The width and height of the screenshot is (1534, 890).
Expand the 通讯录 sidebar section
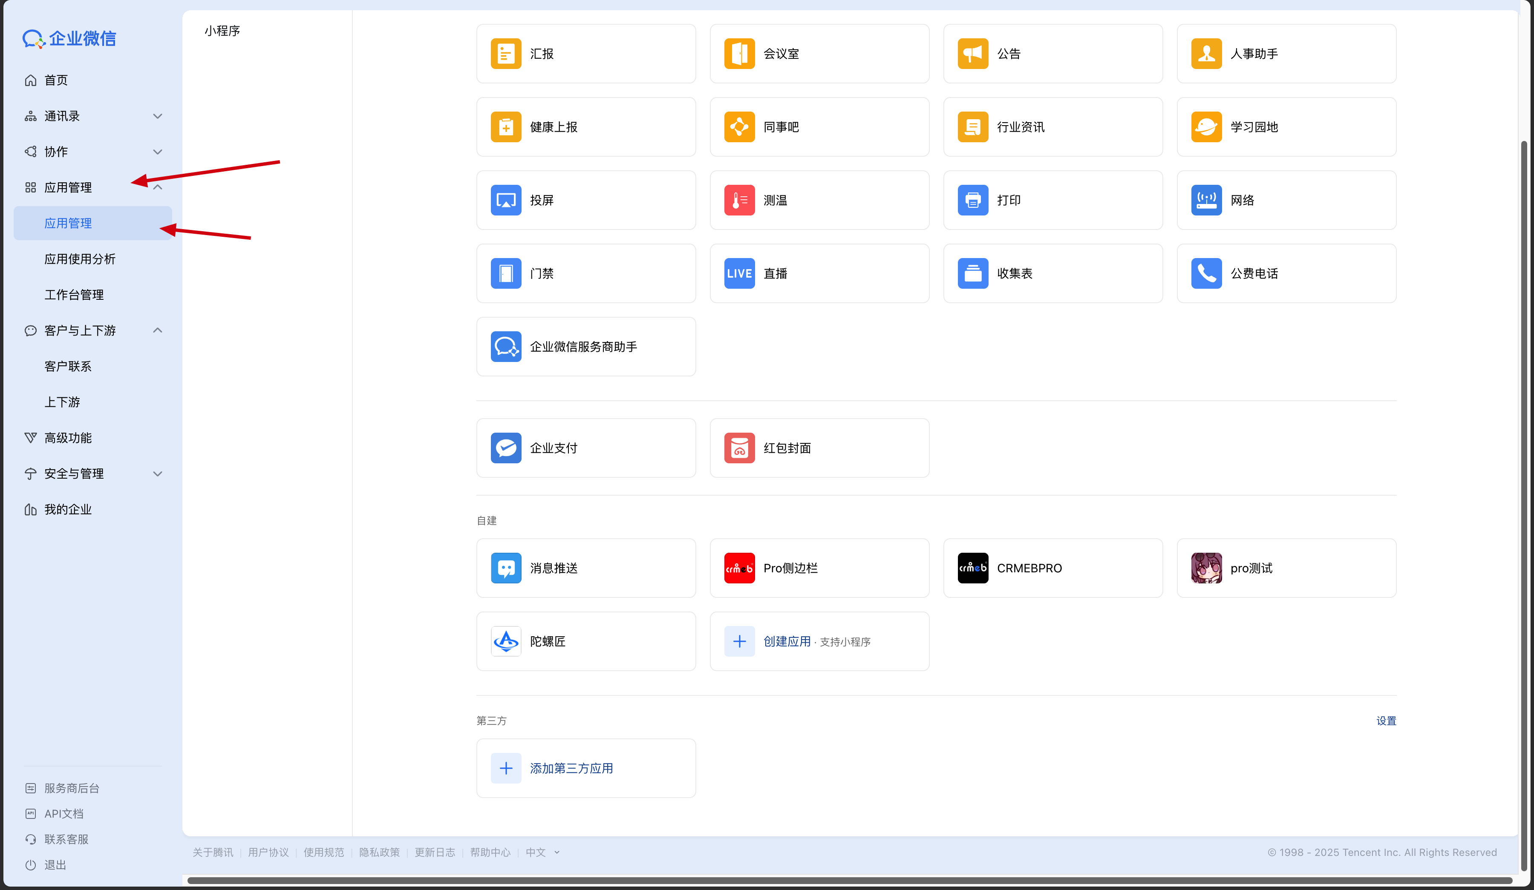pos(158,116)
